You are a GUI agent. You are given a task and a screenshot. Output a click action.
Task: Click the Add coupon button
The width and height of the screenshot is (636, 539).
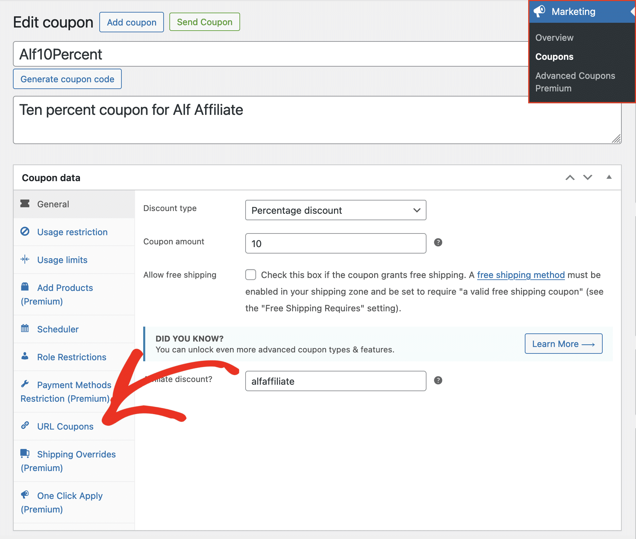point(132,22)
